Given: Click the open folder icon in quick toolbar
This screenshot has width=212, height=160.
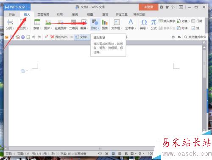Looking at the screenshot, I should coord(6,37).
